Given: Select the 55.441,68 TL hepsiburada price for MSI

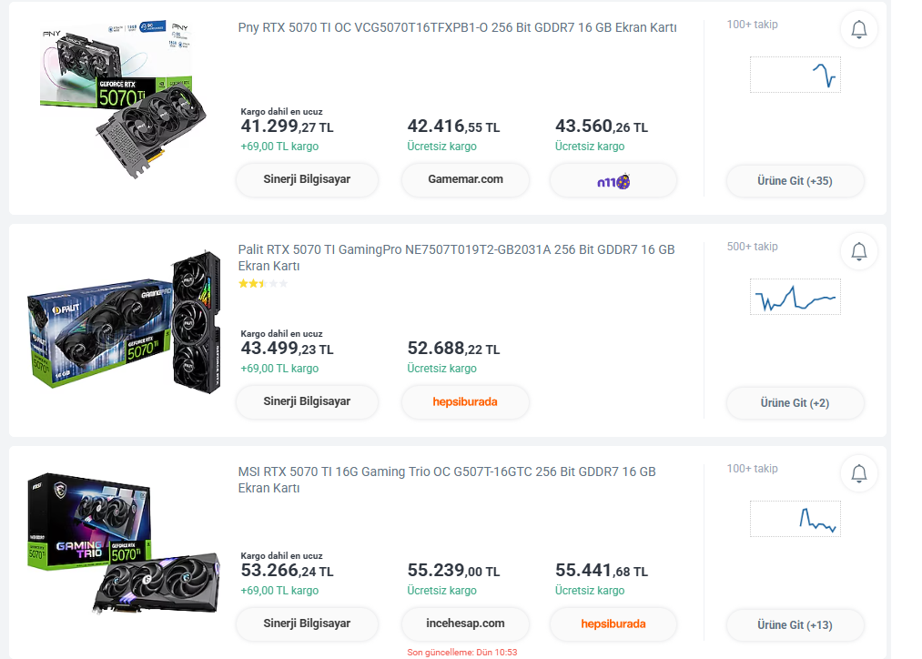Looking at the screenshot, I should click(x=601, y=571).
